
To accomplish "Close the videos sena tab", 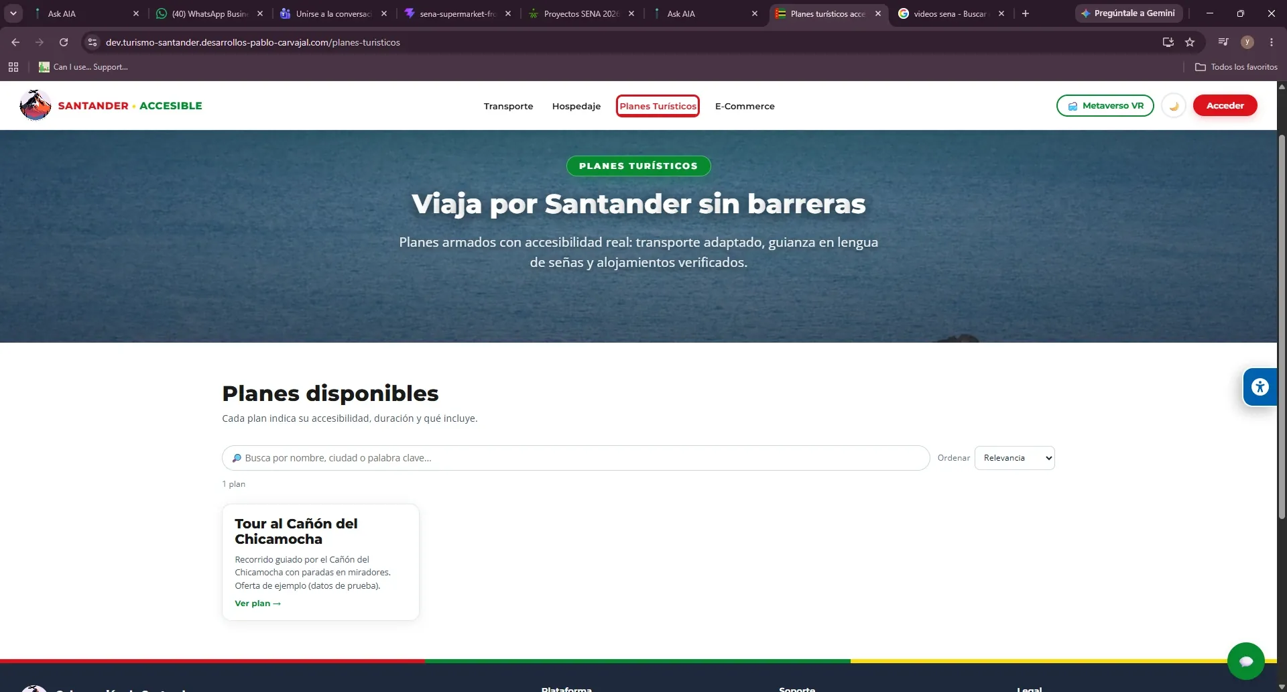I will pyautogui.click(x=1001, y=13).
